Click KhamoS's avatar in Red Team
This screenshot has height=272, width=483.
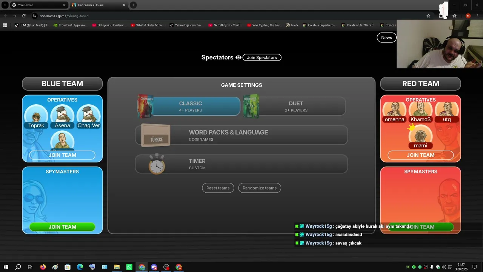421,110
